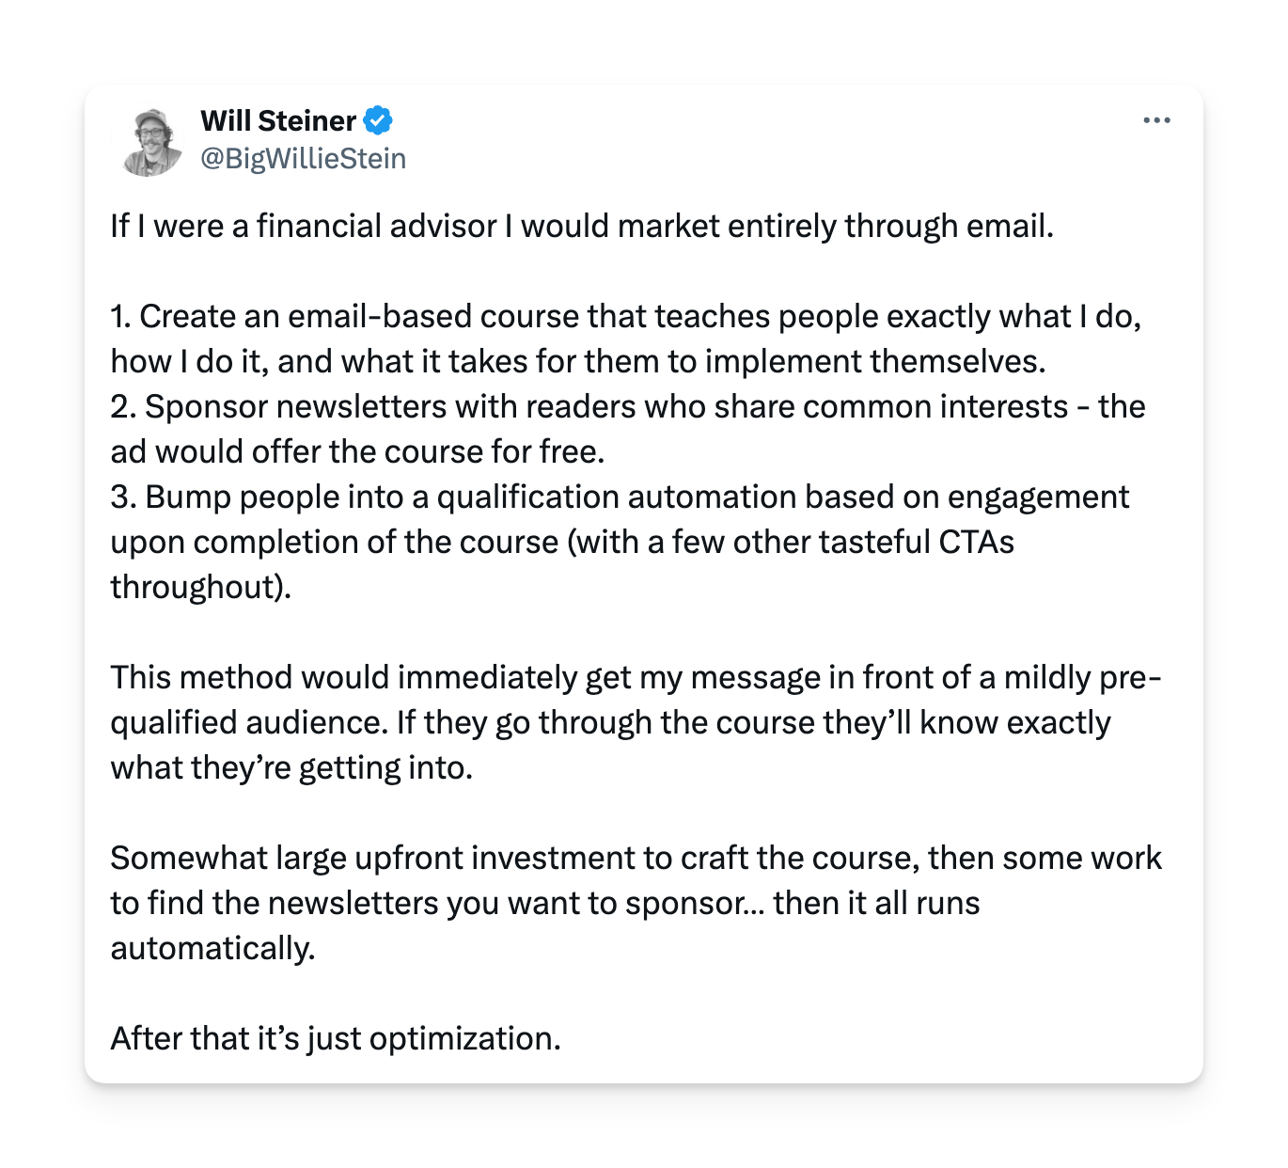Select the "This method would immediately get" line
Image resolution: width=1288 pixels, height=1168 pixels.
click(x=636, y=678)
